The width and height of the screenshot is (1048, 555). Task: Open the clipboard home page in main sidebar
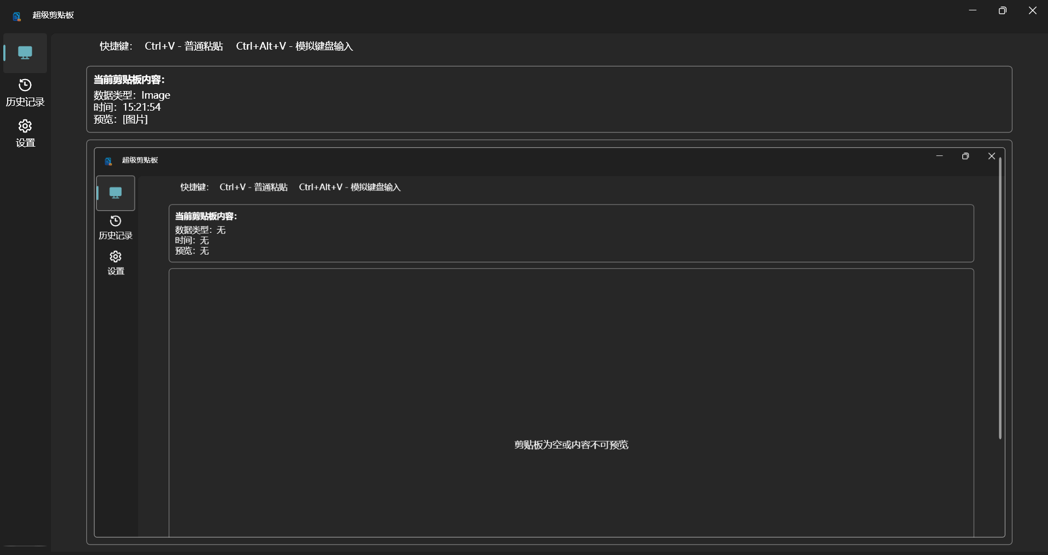[x=25, y=53]
